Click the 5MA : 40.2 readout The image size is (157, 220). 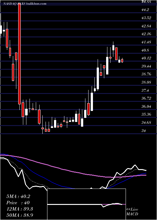click(x=18, y=196)
